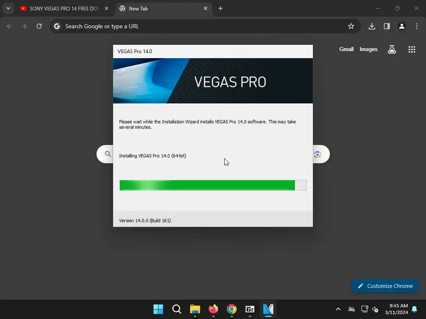The width and height of the screenshot is (426, 319).
Task: Open File Explorer from the taskbar
Action: point(195,309)
